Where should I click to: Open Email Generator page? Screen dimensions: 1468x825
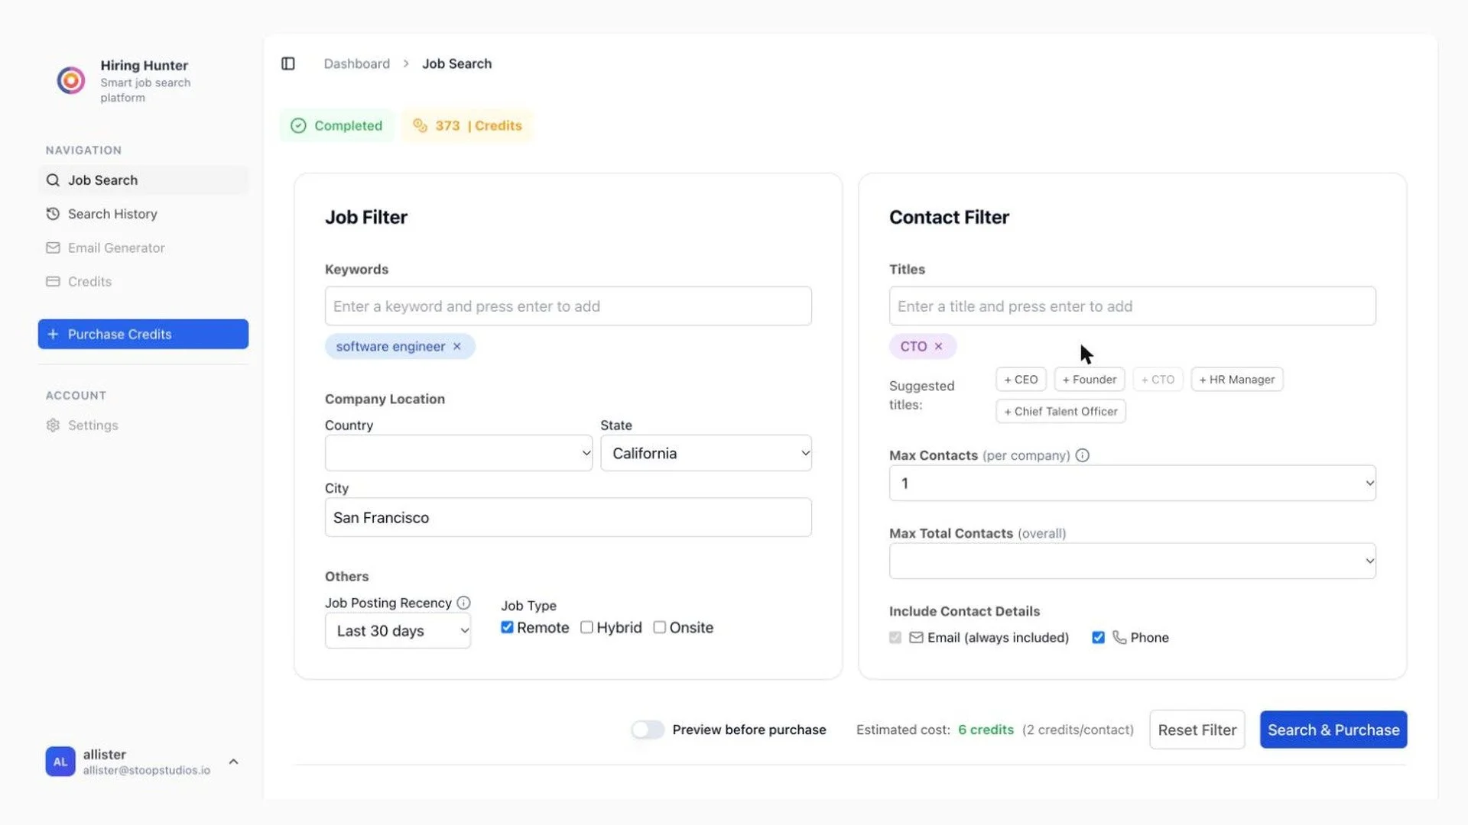pyautogui.click(x=143, y=247)
